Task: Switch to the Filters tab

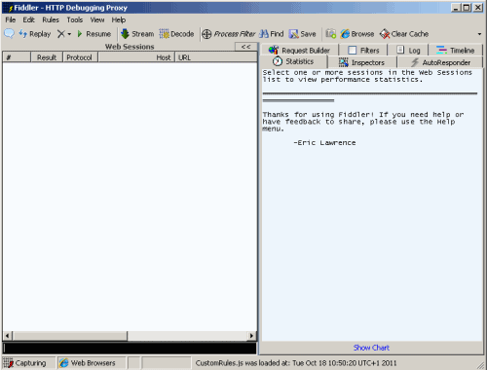Action: (x=363, y=51)
